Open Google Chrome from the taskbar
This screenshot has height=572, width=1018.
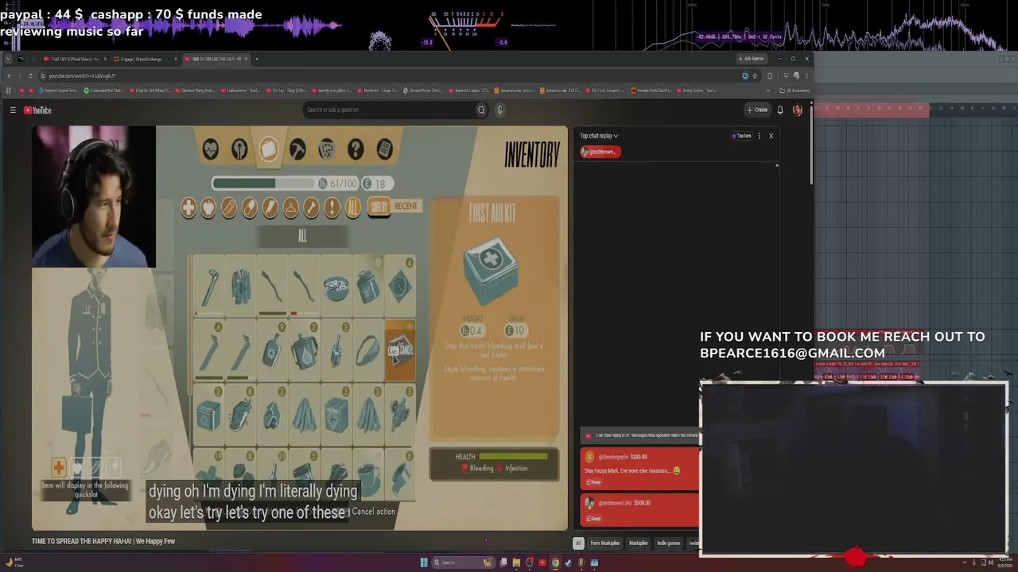(x=555, y=562)
